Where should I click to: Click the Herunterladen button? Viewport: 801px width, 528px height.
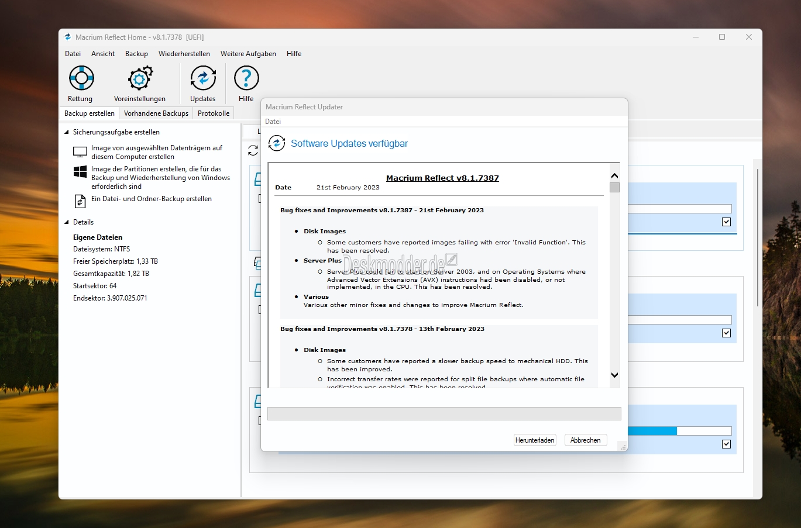tap(535, 440)
